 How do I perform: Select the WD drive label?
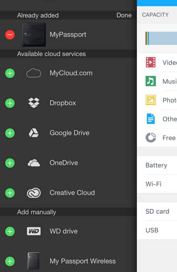[x=64, y=231]
